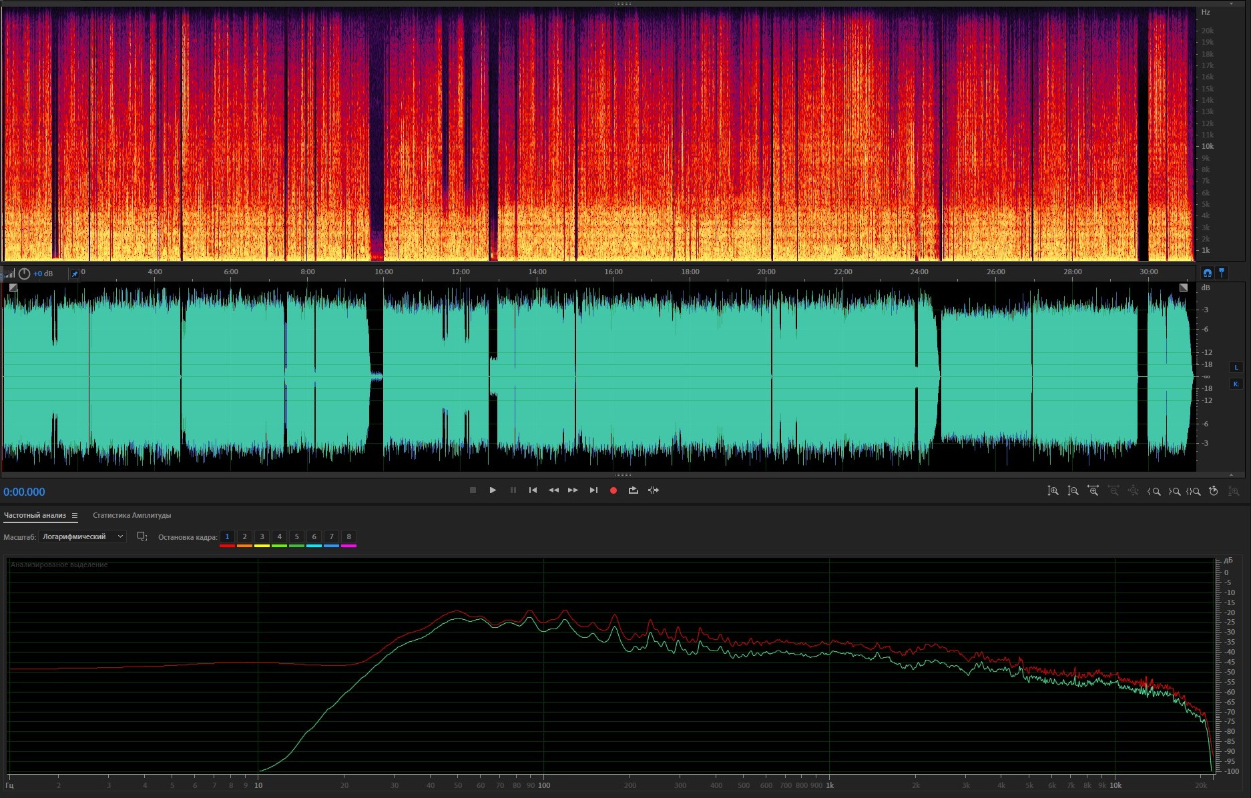Move playhead to next marker
1251x798 pixels.
coord(593,490)
